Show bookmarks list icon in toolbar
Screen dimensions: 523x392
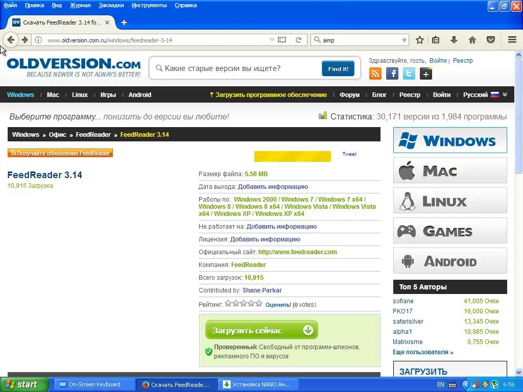point(436,40)
